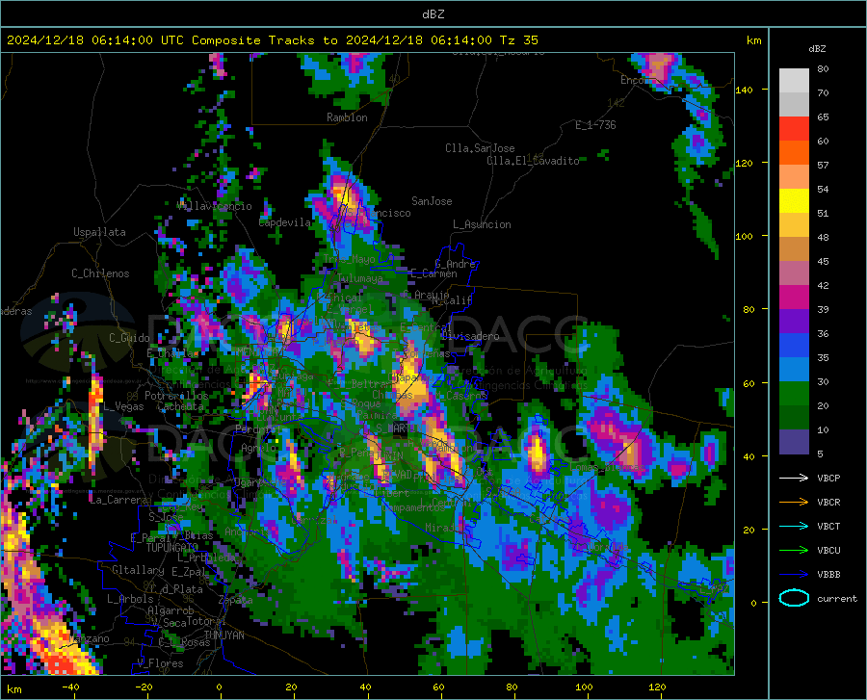Pick the dark green 10-20 dBZ swatch
Screen dimensions: 867x700
click(794, 418)
